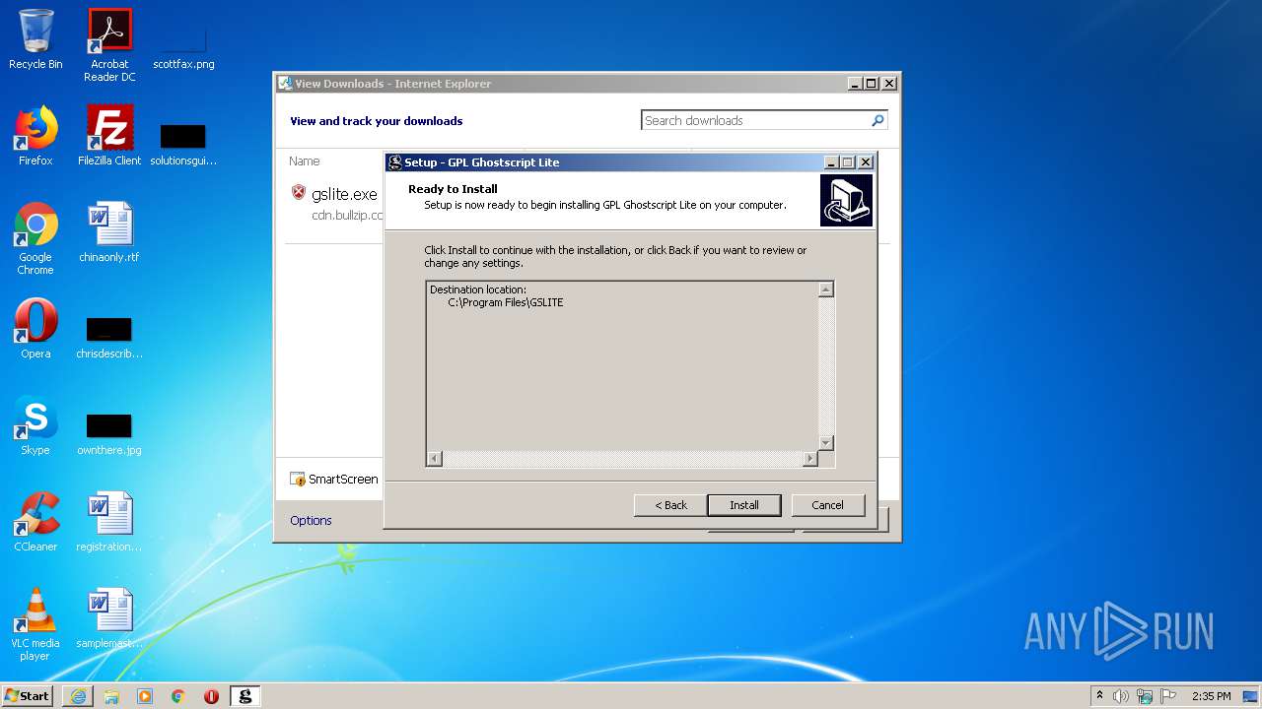Open Chrome from the taskbar
The height and width of the screenshot is (709, 1262).
click(x=178, y=696)
